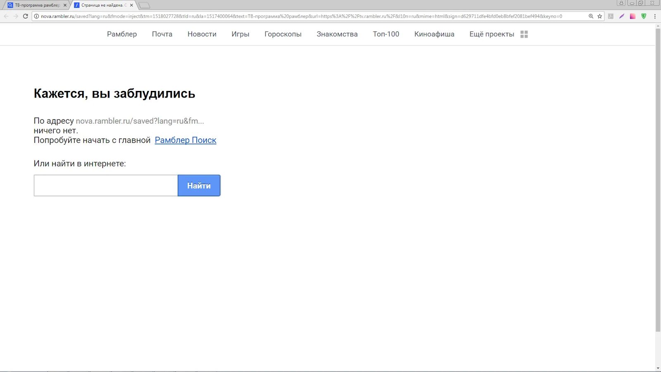
Task: Click the Chrome user profile icon
Action: point(621,3)
